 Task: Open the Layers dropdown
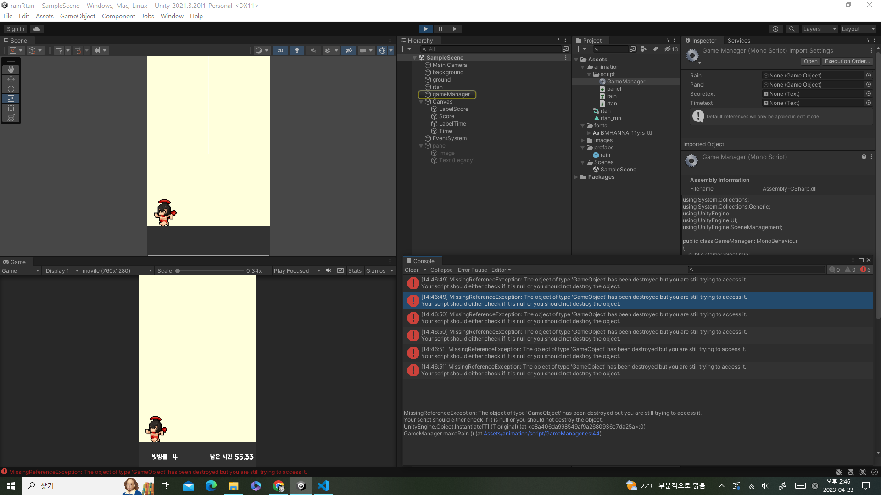tap(820, 29)
